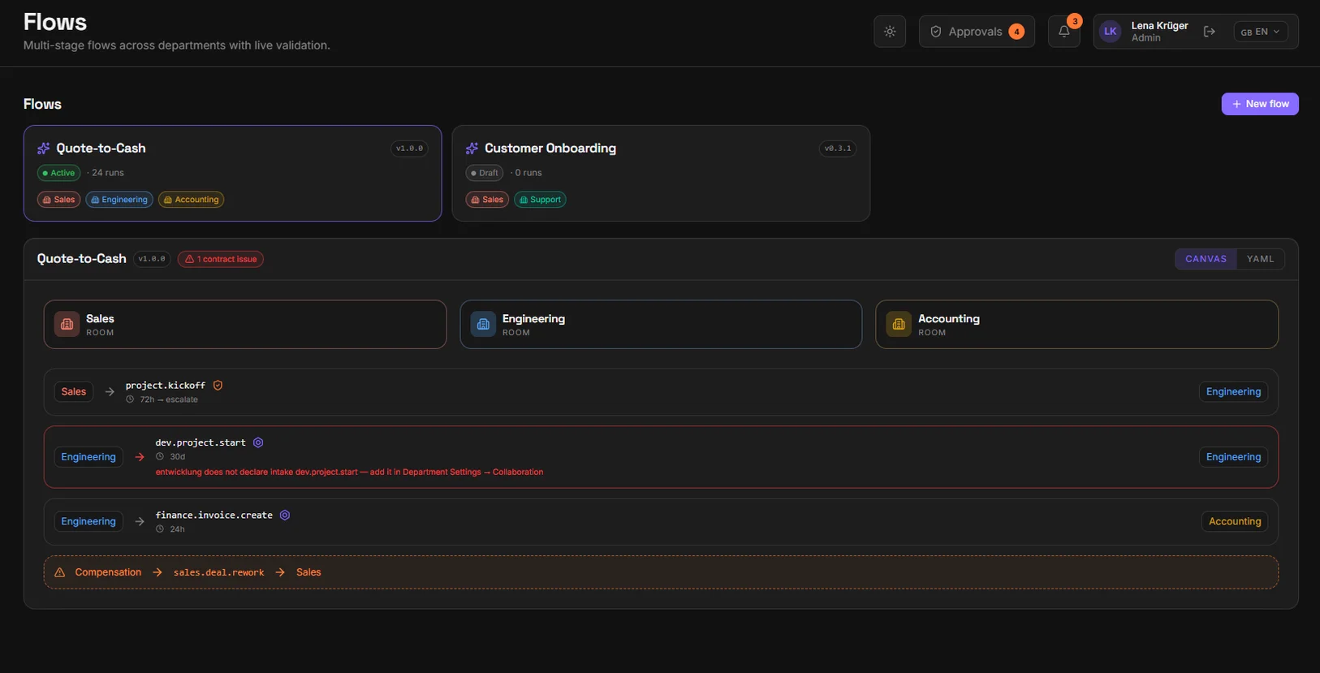The width and height of the screenshot is (1320, 673).
Task: Click the Active status badge
Action: coord(58,173)
